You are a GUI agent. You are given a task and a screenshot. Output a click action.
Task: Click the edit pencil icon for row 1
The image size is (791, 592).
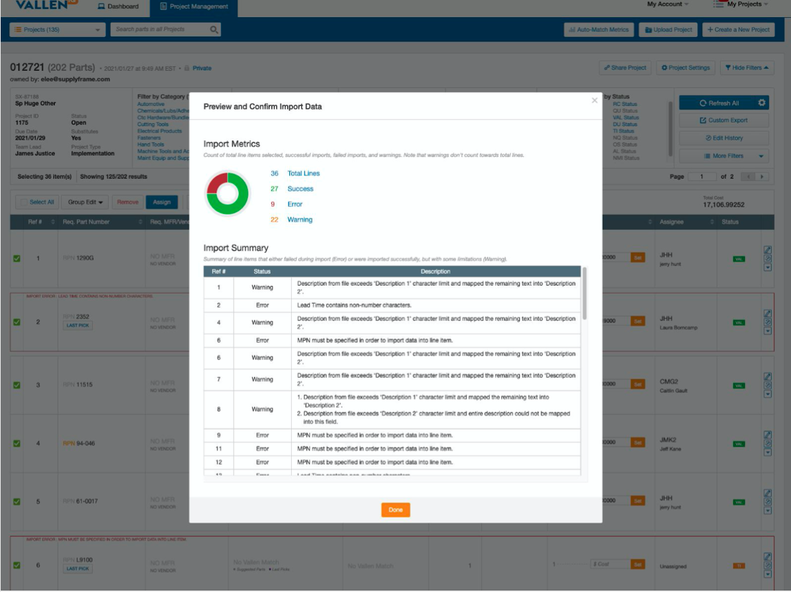point(768,251)
